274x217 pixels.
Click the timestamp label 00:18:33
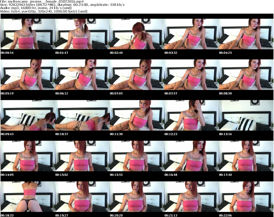7,215
